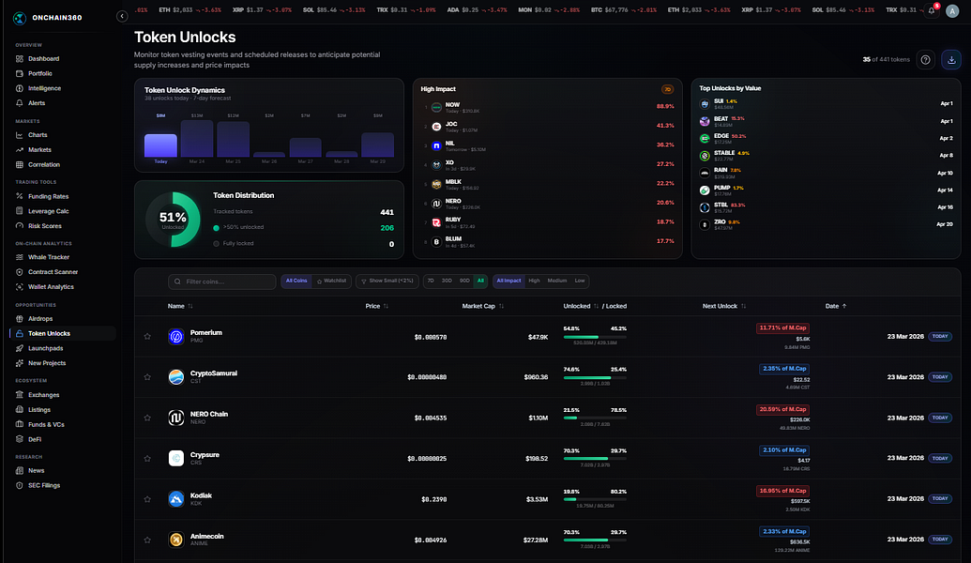This screenshot has height=563, width=971.
Task: Open Exchanges in the sidebar
Action: click(63, 394)
